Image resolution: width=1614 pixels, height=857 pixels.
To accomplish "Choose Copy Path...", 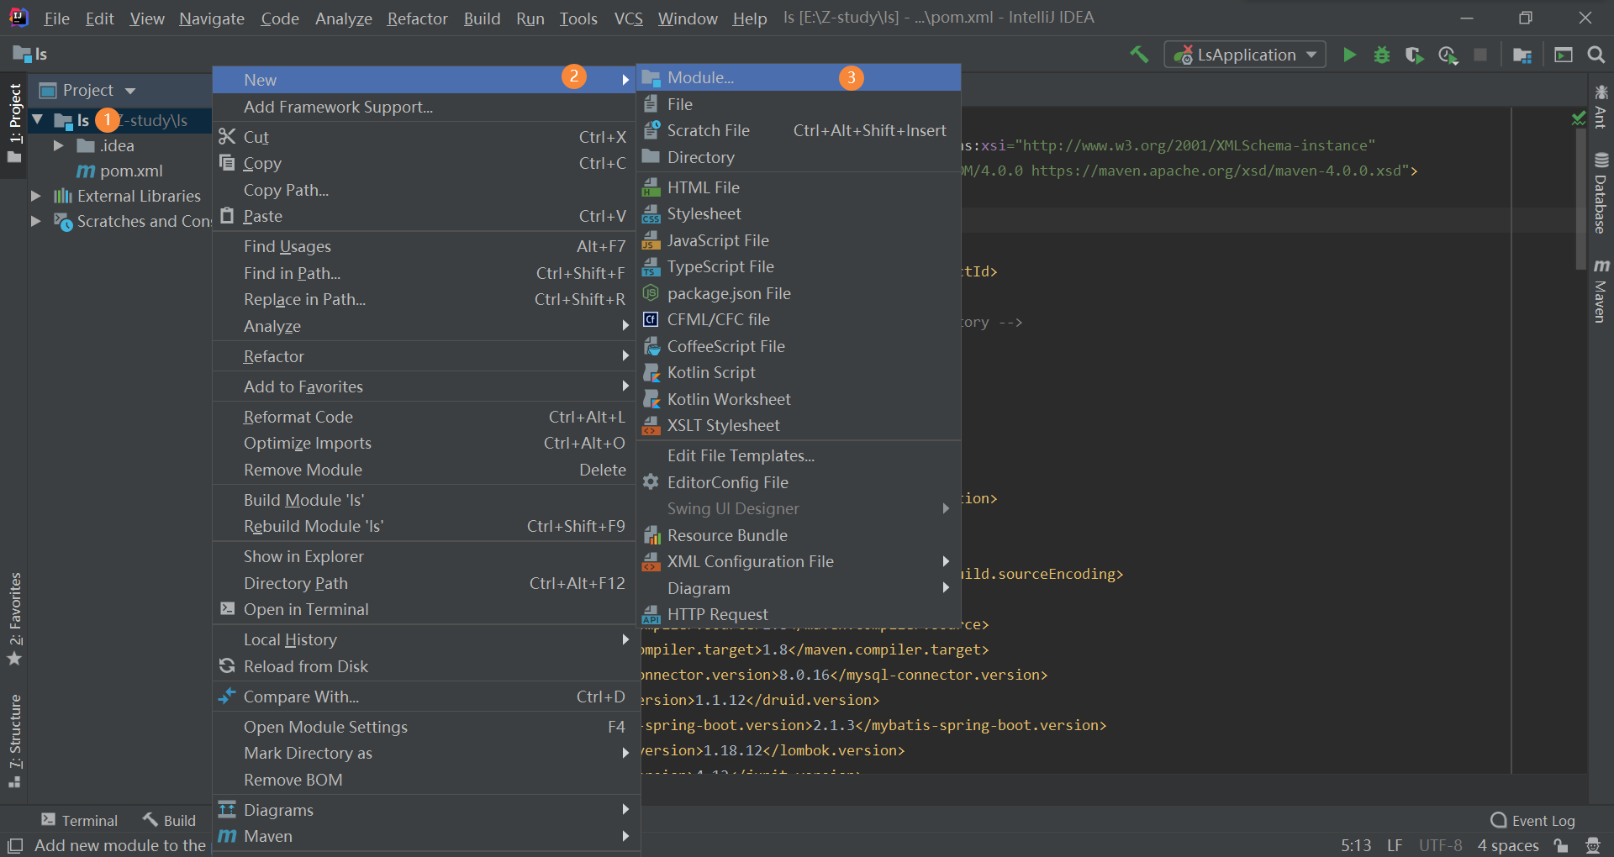I will (426, 190).
